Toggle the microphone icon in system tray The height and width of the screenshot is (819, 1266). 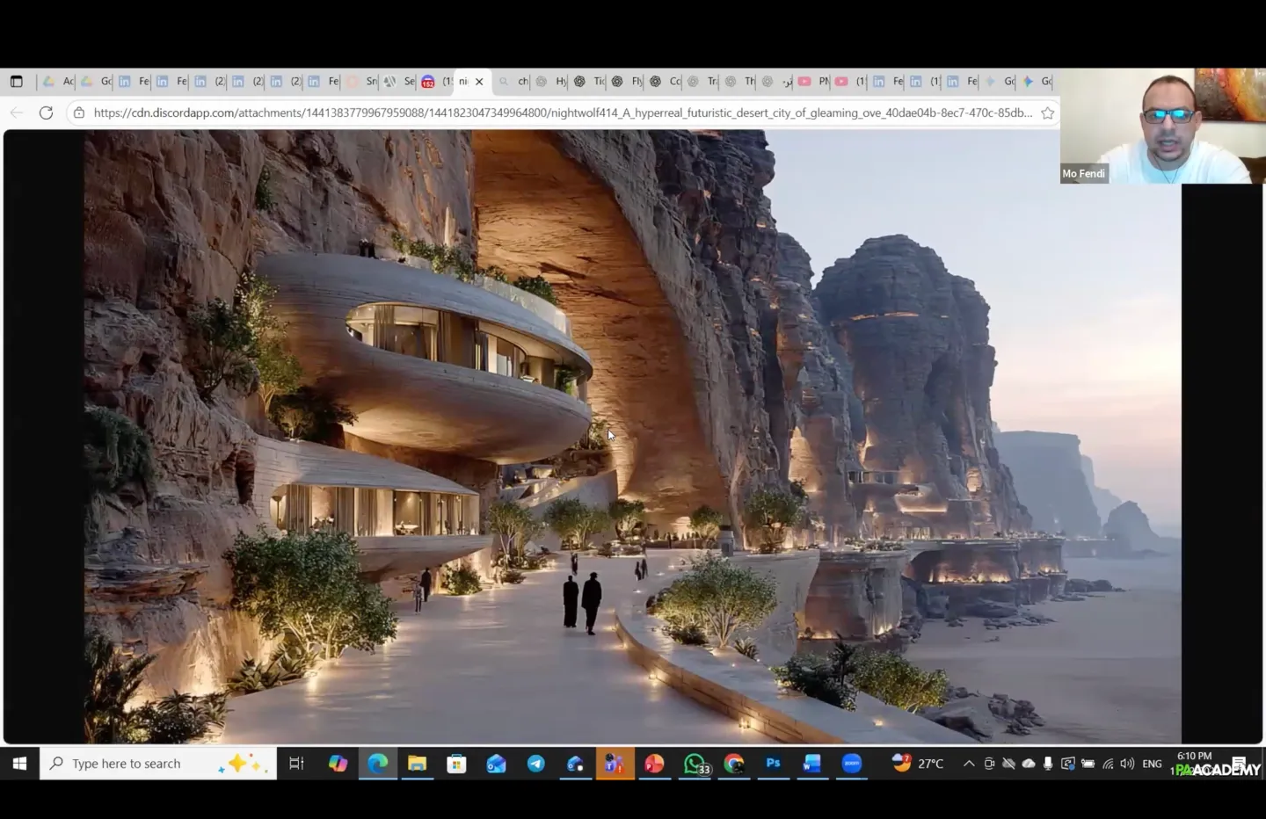tap(1048, 764)
